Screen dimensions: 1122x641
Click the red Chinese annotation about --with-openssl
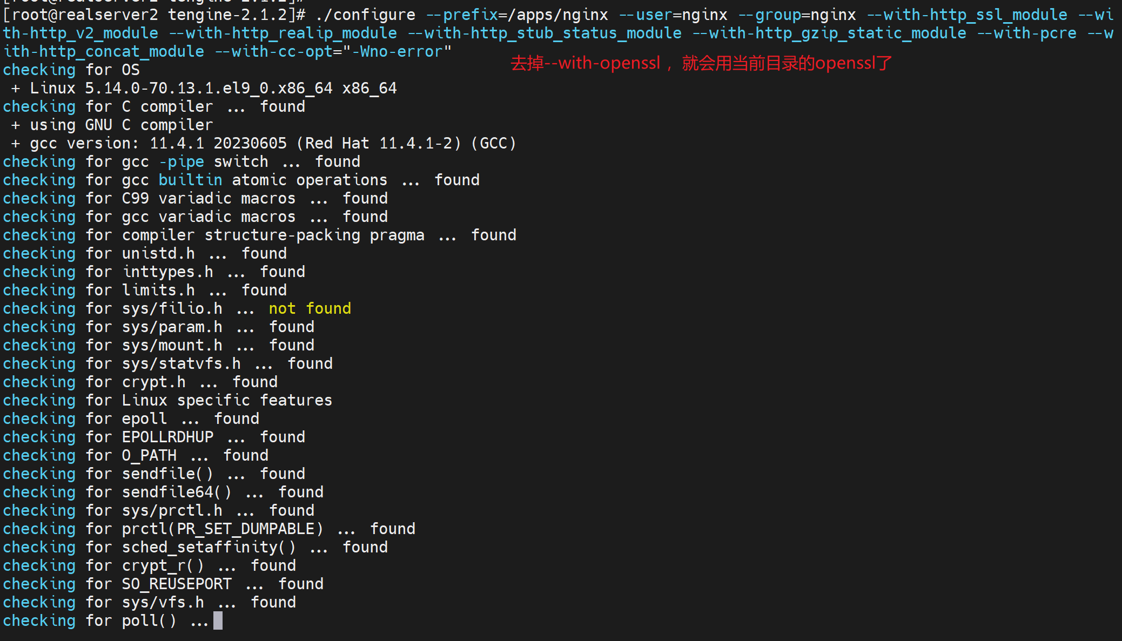coord(701,64)
